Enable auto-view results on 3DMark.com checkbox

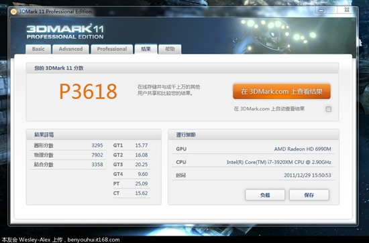point(329,109)
